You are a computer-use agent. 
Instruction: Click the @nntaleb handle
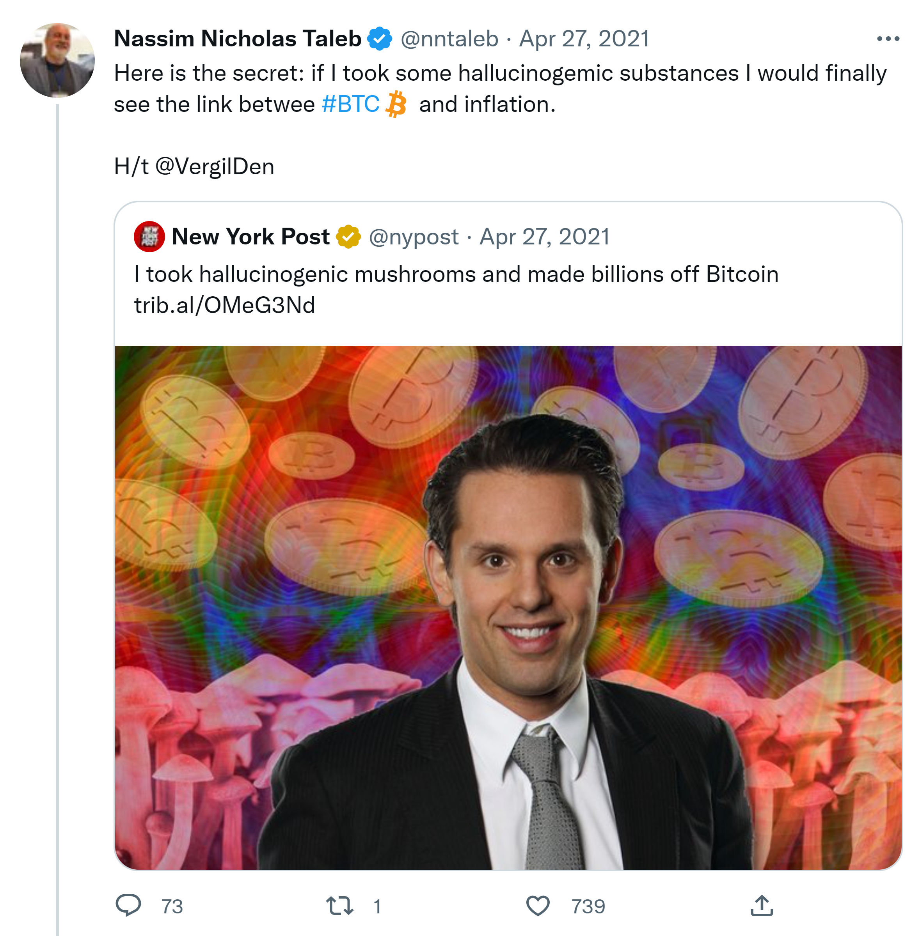449,39
